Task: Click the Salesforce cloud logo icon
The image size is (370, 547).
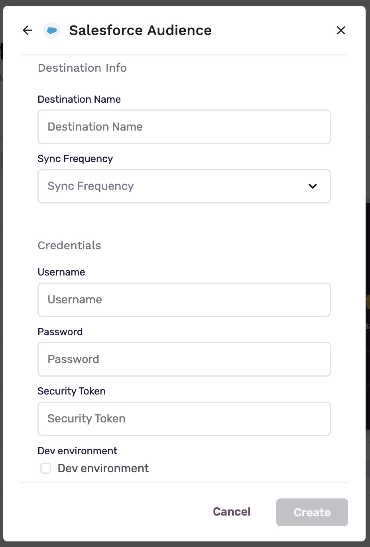Action: (x=51, y=30)
